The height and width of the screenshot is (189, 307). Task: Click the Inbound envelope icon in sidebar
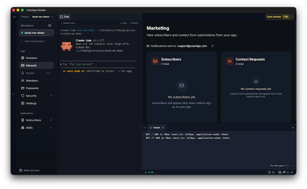pyautogui.click(x=23, y=65)
